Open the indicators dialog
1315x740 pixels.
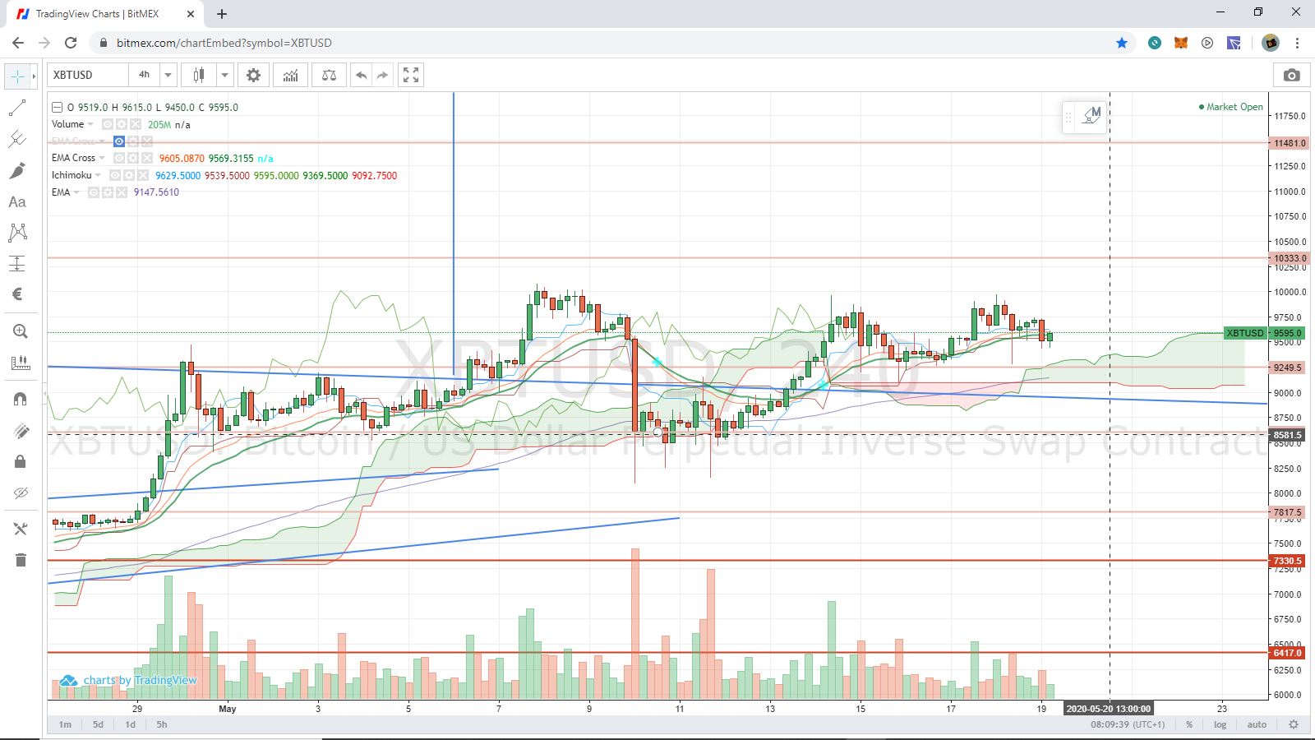click(x=291, y=75)
